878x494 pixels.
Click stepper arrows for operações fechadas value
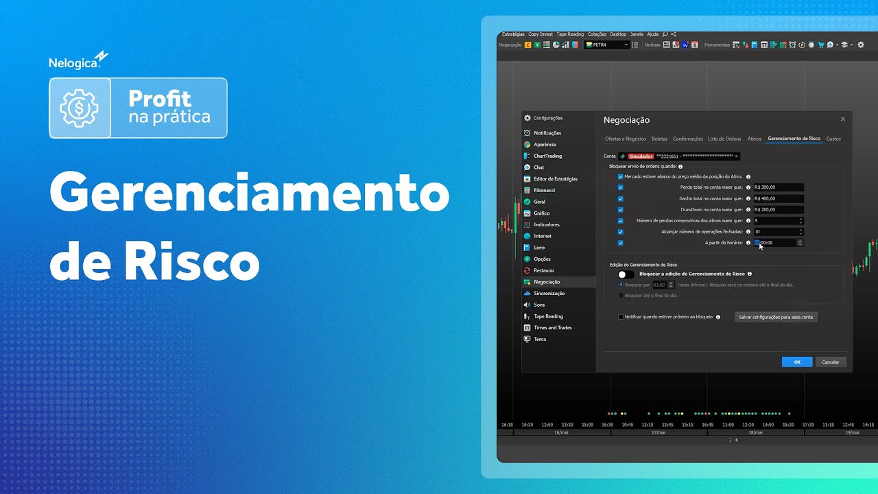(x=800, y=232)
